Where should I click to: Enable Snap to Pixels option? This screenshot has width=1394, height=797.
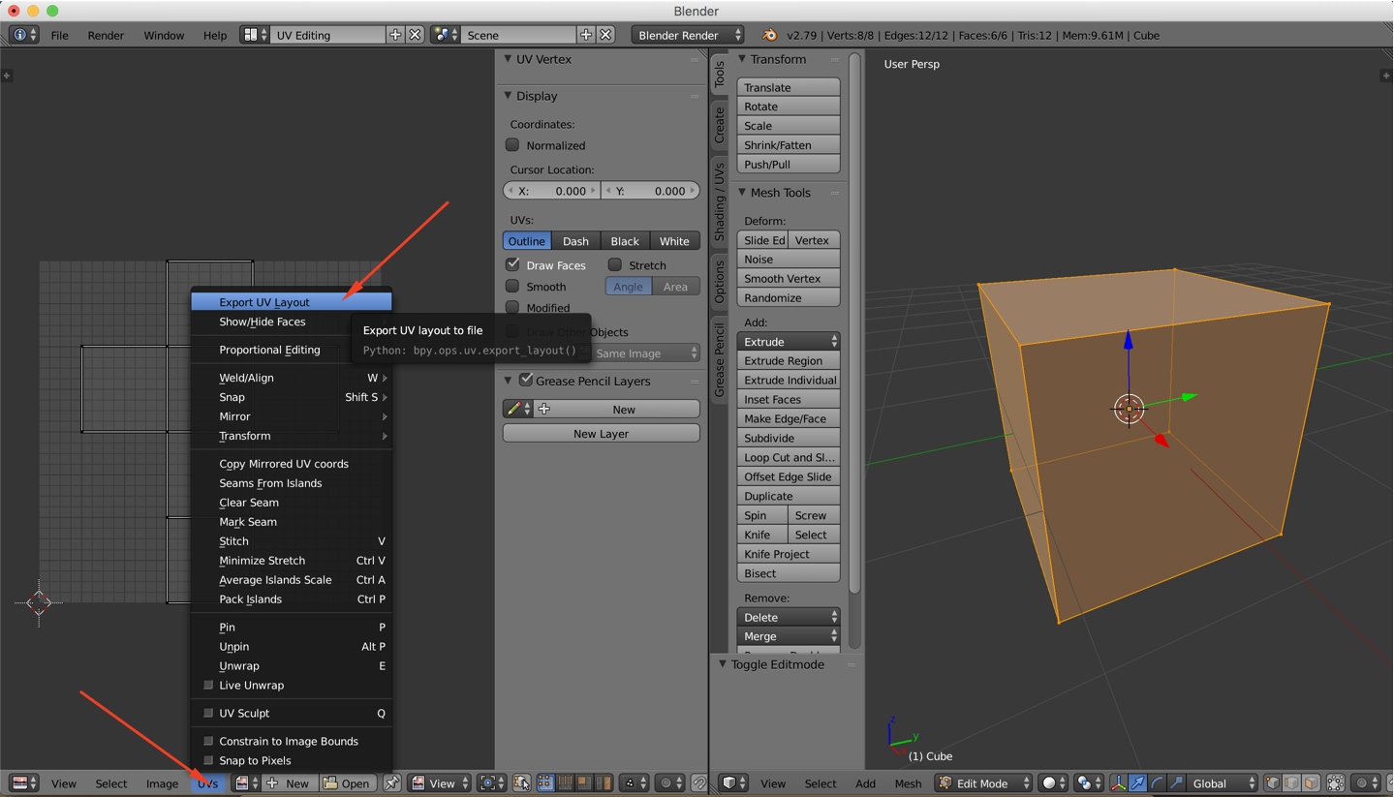point(208,760)
